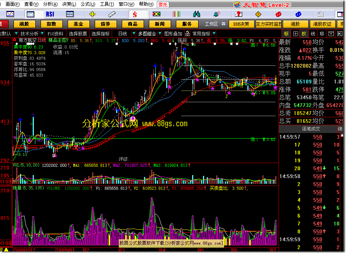Click the skip-to-end panel icon
This screenshot has width=347, height=254.
point(340,34)
